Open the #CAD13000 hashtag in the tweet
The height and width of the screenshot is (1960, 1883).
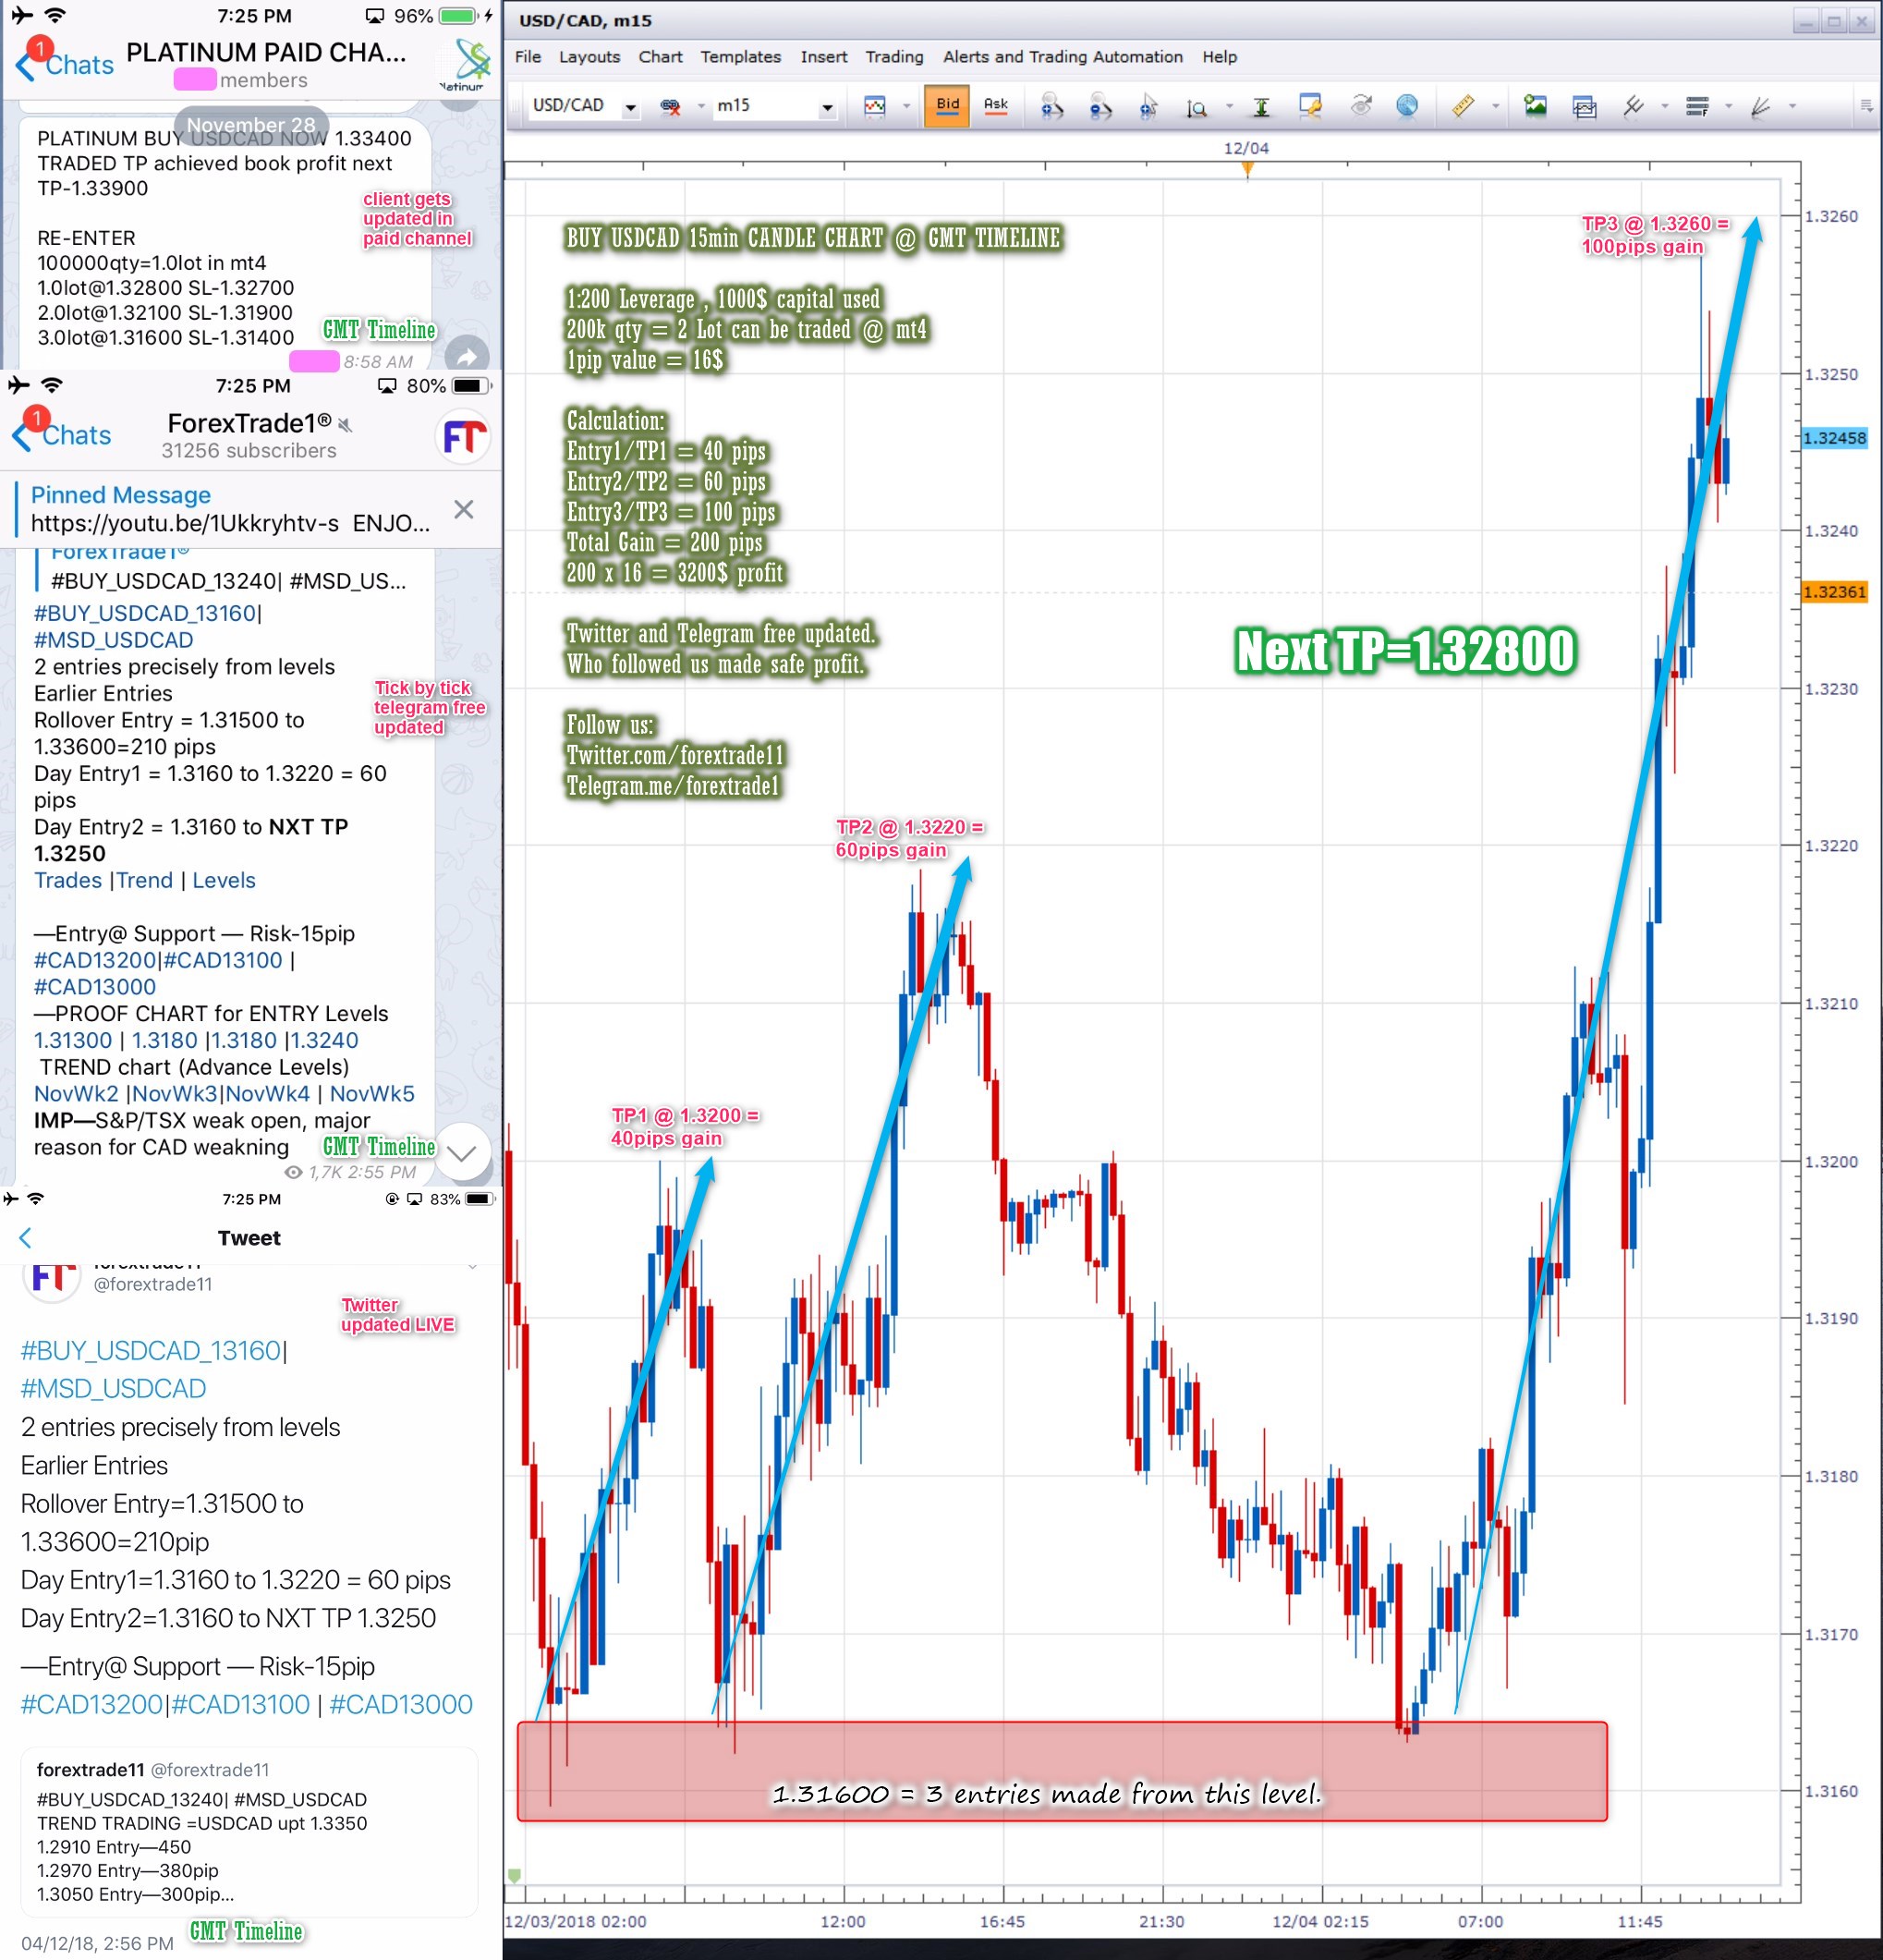coord(401,1704)
